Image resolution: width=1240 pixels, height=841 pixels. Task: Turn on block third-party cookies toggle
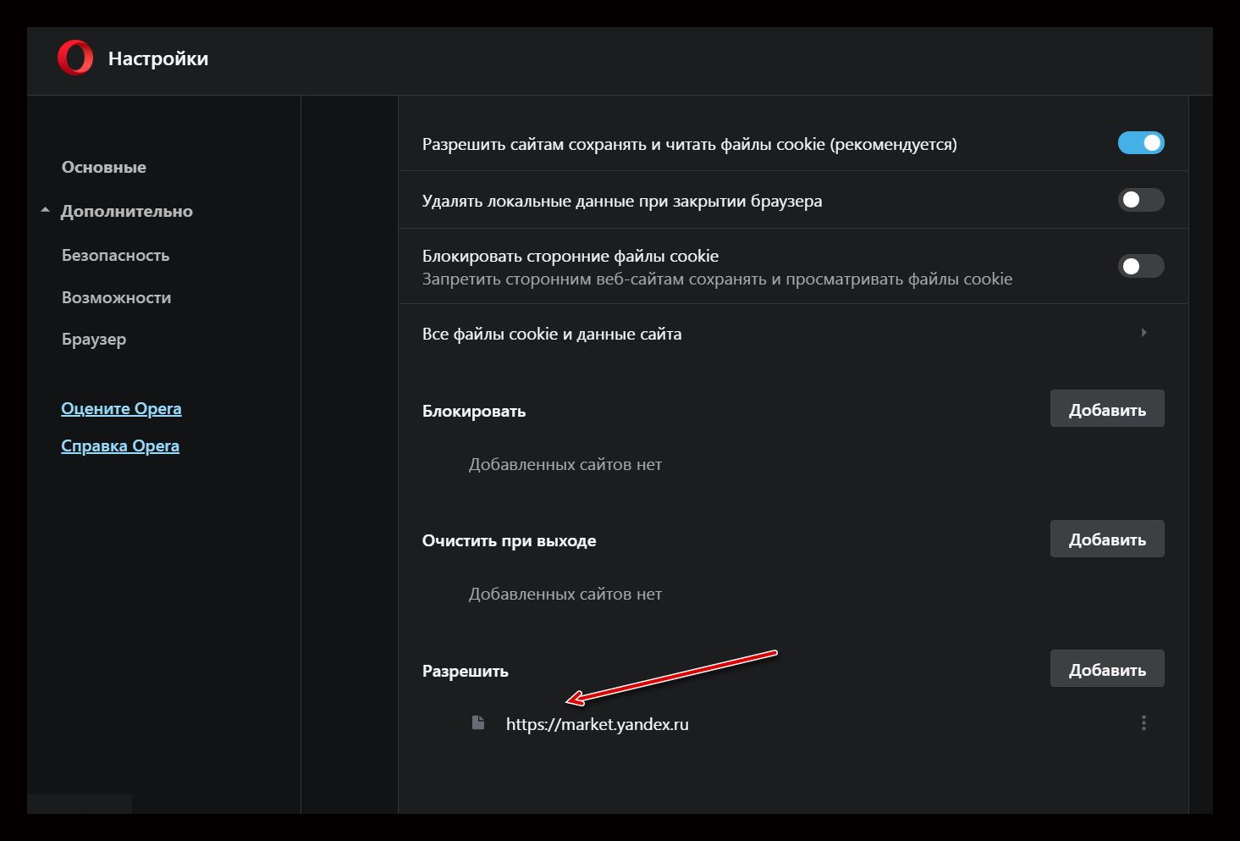(1140, 267)
